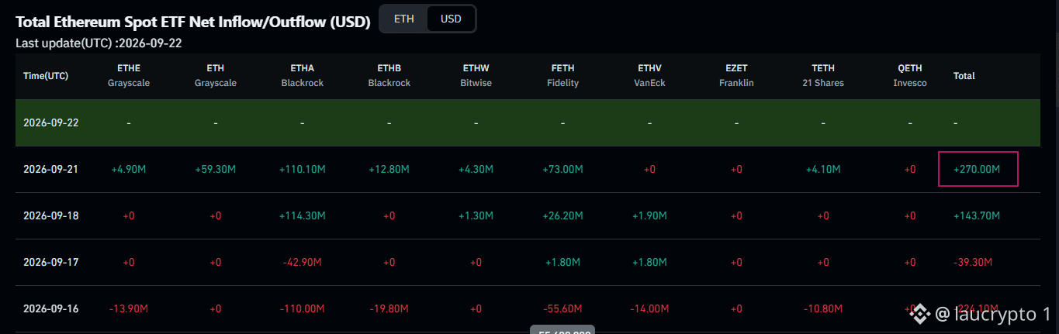Click the +143.70M total for 2026-09-18

coord(977,215)
